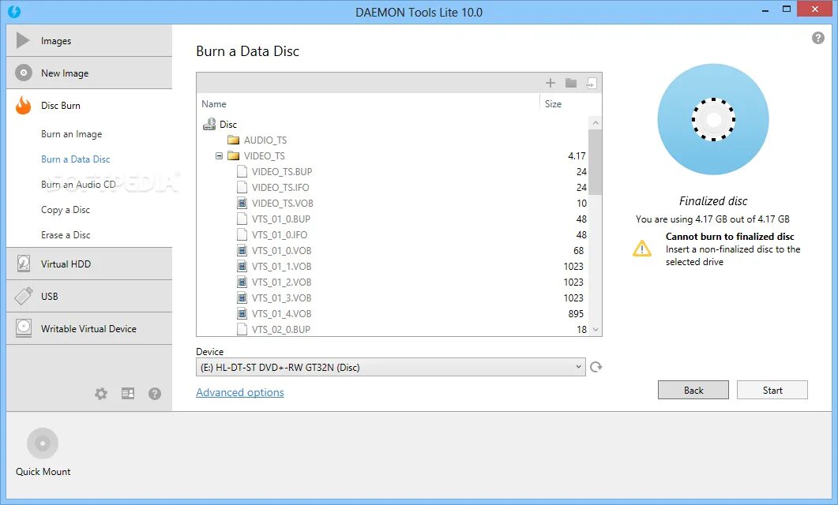Choose Copy a Disc option

(x=66, y=210)
